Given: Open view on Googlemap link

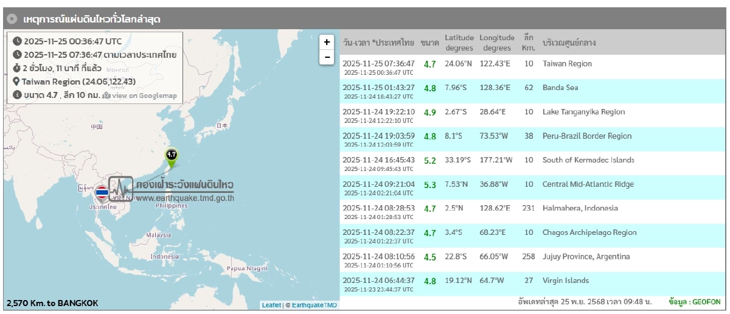Looking at the screenshot, I should [x=140, y=96].
